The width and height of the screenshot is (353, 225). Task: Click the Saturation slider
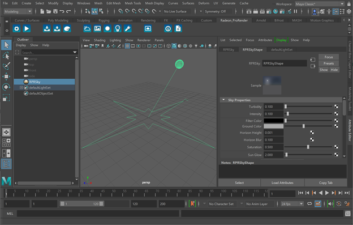click(x=308, y=147)
